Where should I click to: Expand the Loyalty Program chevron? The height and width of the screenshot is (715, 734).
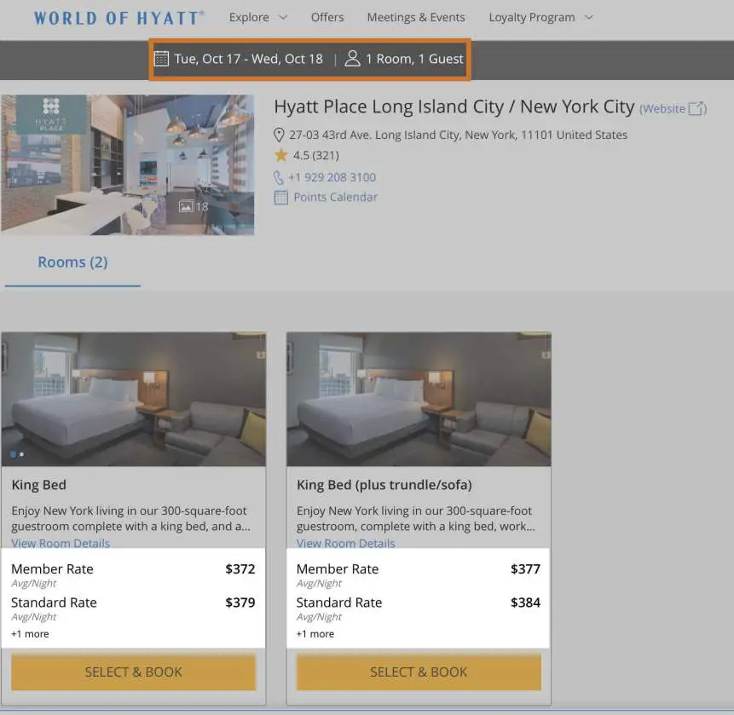[x=589, y=18]
